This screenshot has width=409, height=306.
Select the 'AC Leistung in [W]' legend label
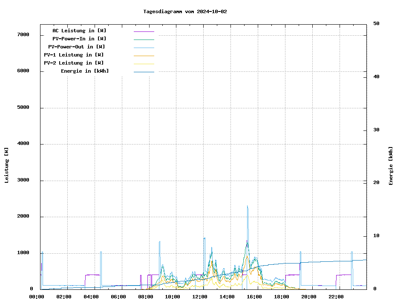point(79,31)
